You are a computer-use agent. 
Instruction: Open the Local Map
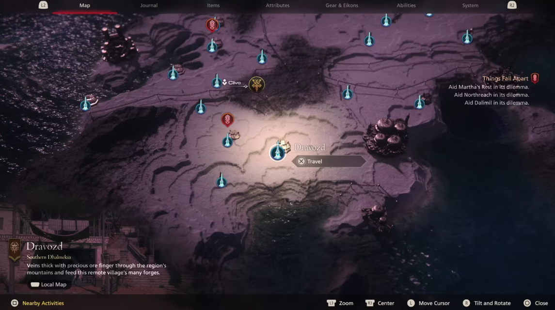coord(49,284)
